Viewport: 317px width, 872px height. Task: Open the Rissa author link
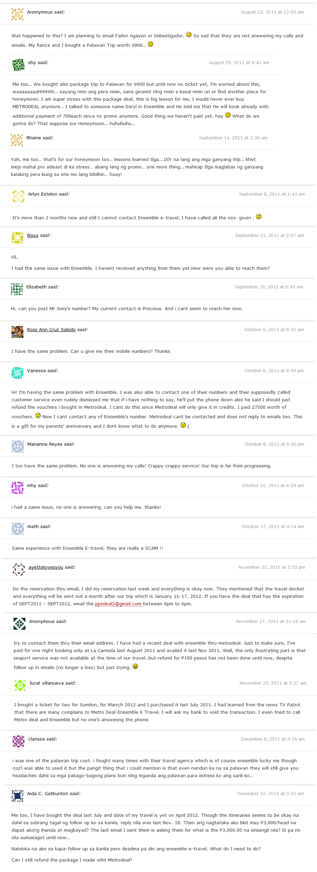pos(33,235)
